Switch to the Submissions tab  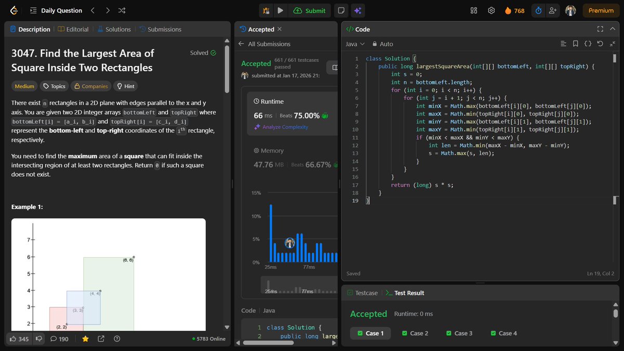click(x=160, y=29)
